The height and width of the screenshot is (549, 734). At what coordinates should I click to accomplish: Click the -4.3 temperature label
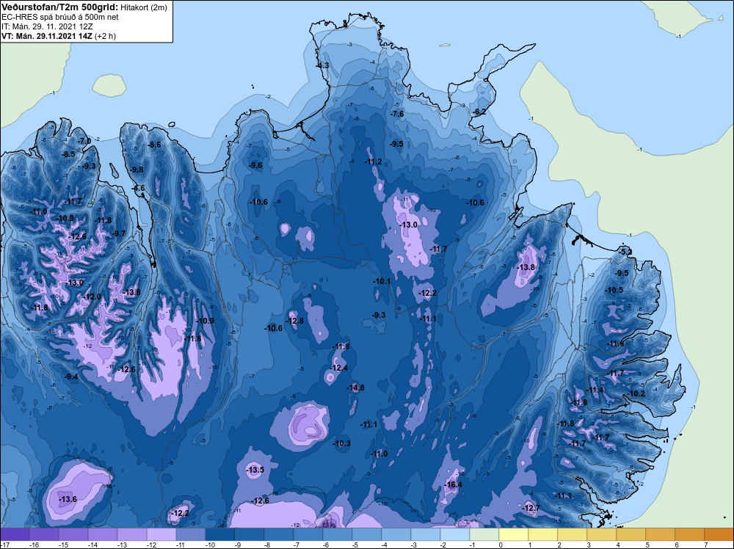(x=323, y=65)
